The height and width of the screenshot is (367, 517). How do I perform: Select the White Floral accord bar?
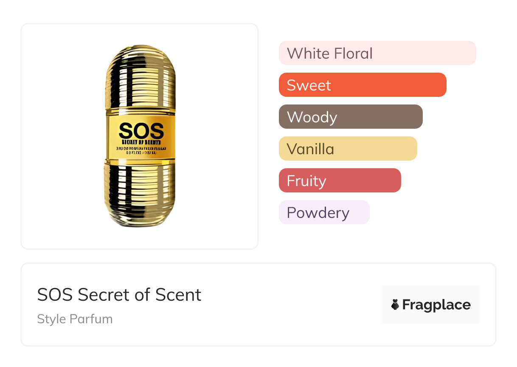click(377, 53)
